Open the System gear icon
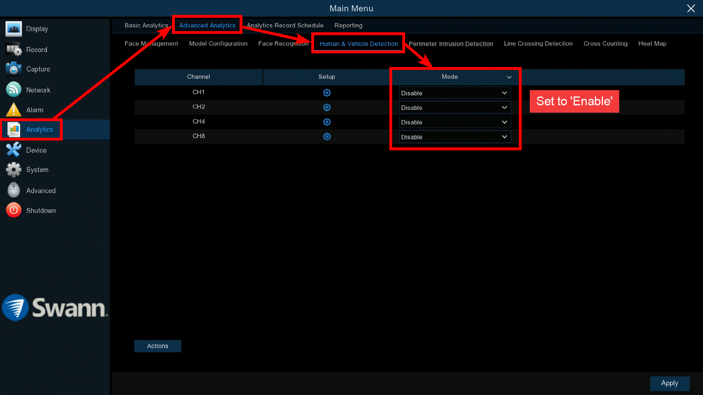This screenshot has width=703, height=395. pos(13,170)
